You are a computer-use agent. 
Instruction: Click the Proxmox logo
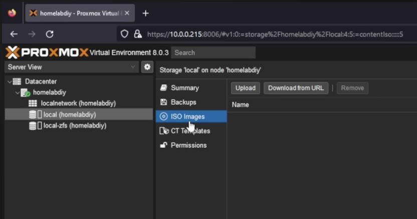(47, 52)
